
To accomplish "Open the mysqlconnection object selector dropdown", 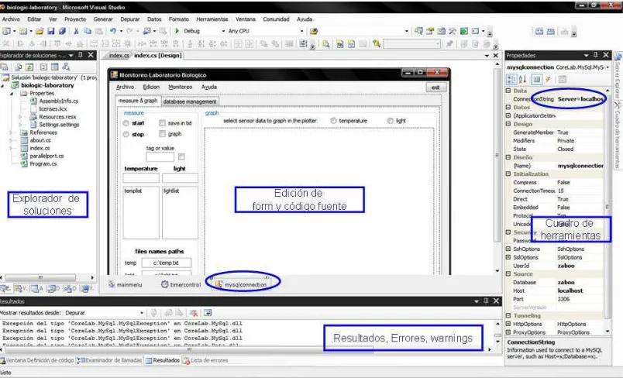I will (x=608, y=67).
